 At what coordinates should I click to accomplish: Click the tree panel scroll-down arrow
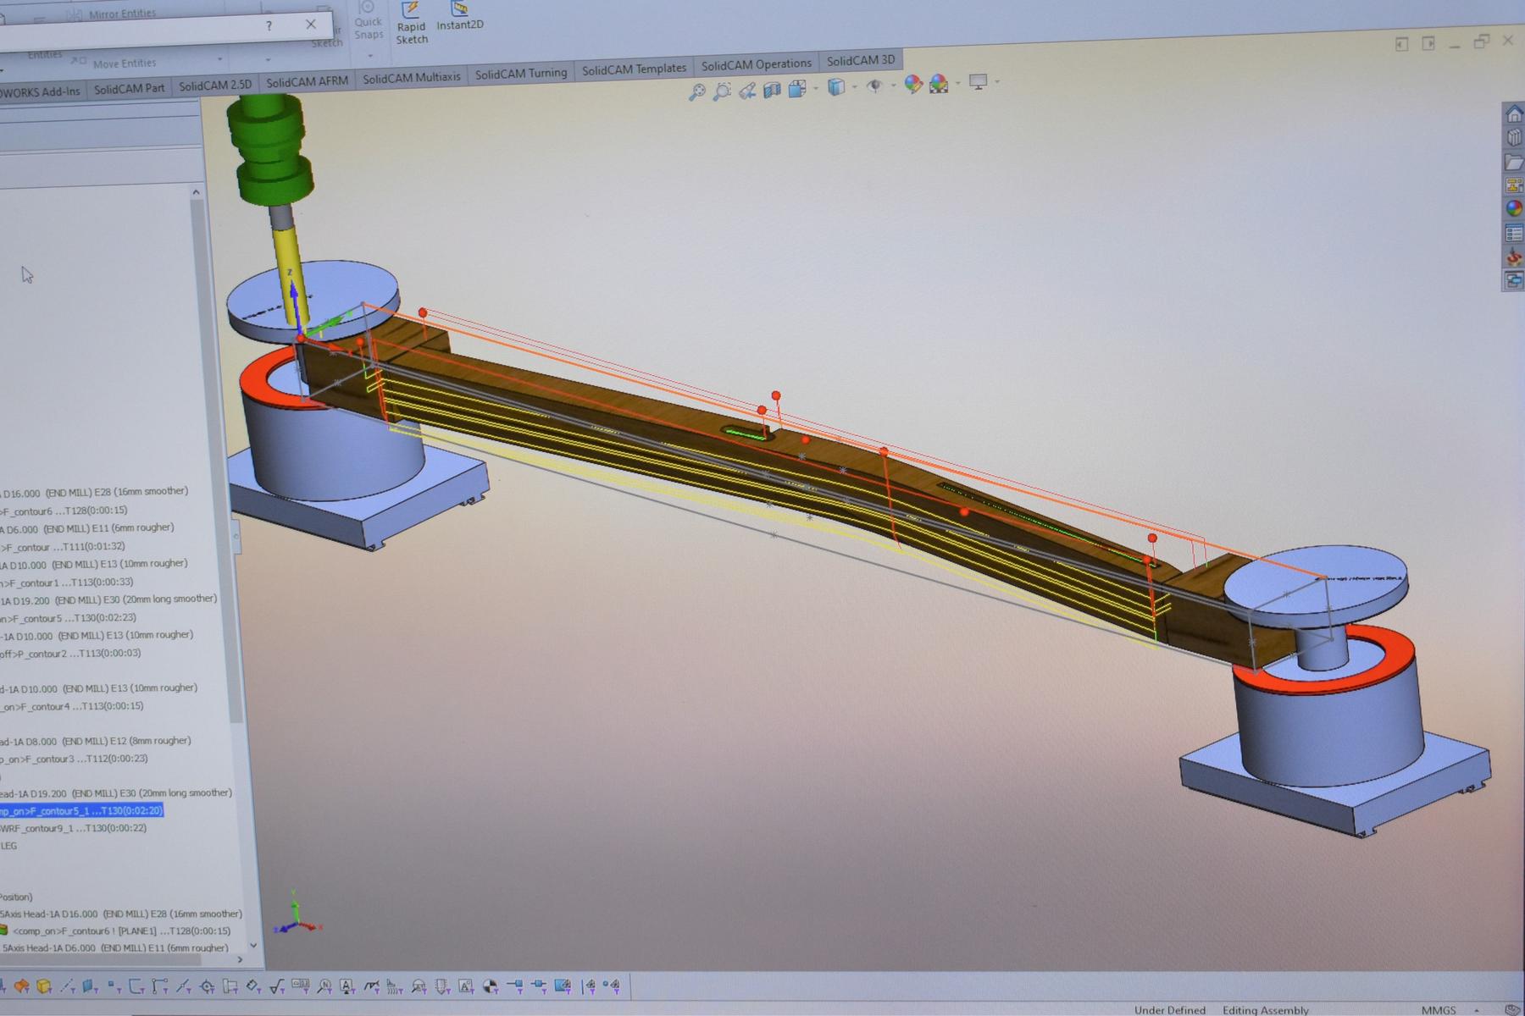pos(252,945)
